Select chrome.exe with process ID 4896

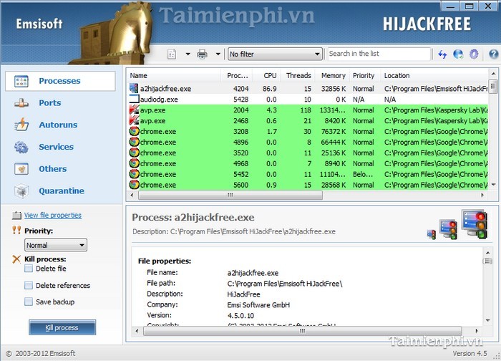click(308, 143)
